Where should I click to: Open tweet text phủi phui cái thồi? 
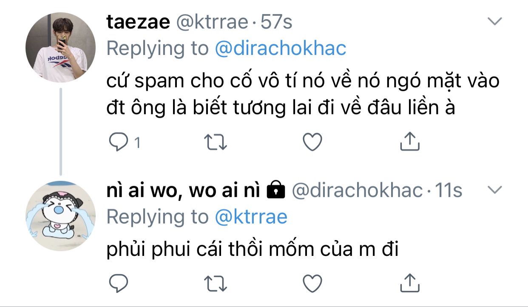point(252,250)
